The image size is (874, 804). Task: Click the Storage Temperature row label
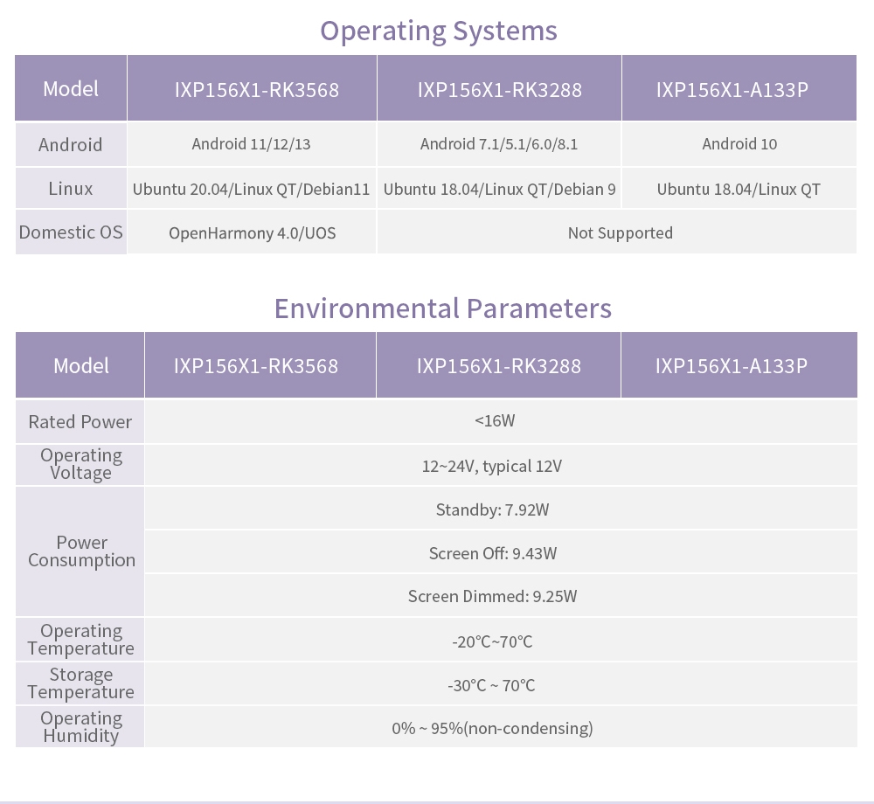pos(80,683)
